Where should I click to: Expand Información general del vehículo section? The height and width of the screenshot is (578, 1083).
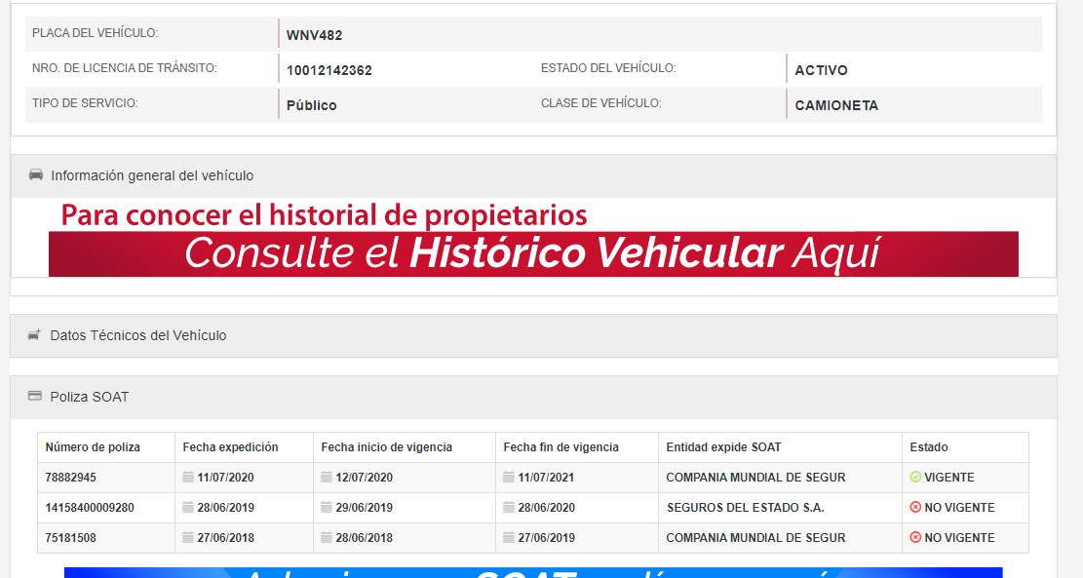tap(152, 176)
